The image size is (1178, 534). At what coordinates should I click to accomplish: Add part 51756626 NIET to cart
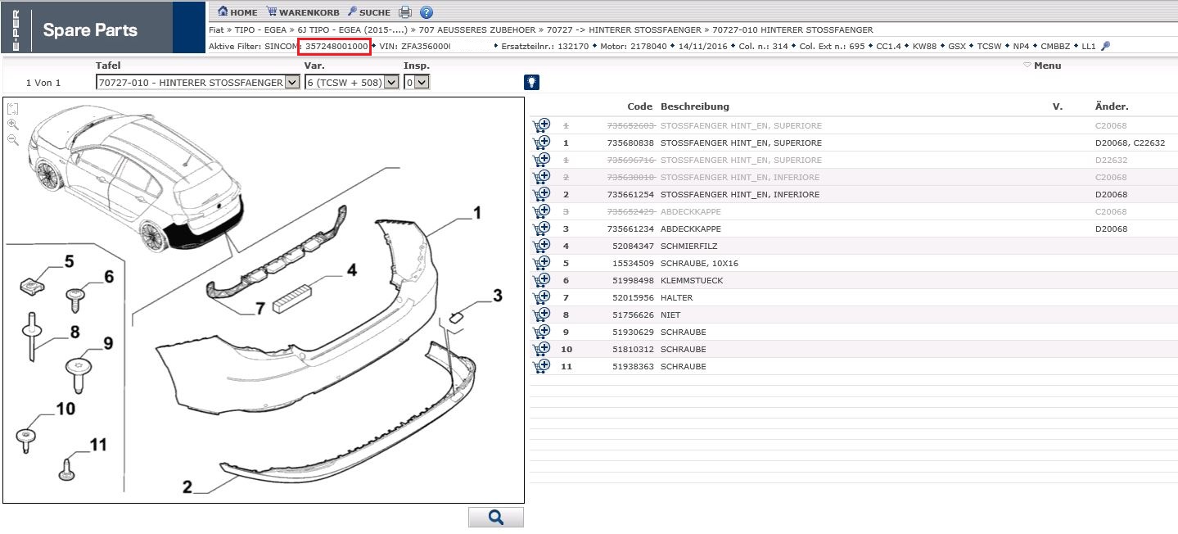point(541,315)
